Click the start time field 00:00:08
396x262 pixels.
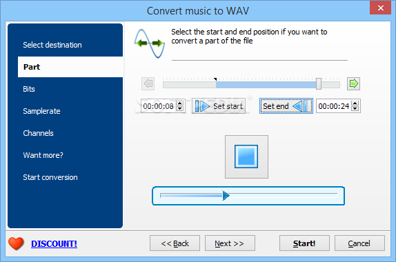159,106
